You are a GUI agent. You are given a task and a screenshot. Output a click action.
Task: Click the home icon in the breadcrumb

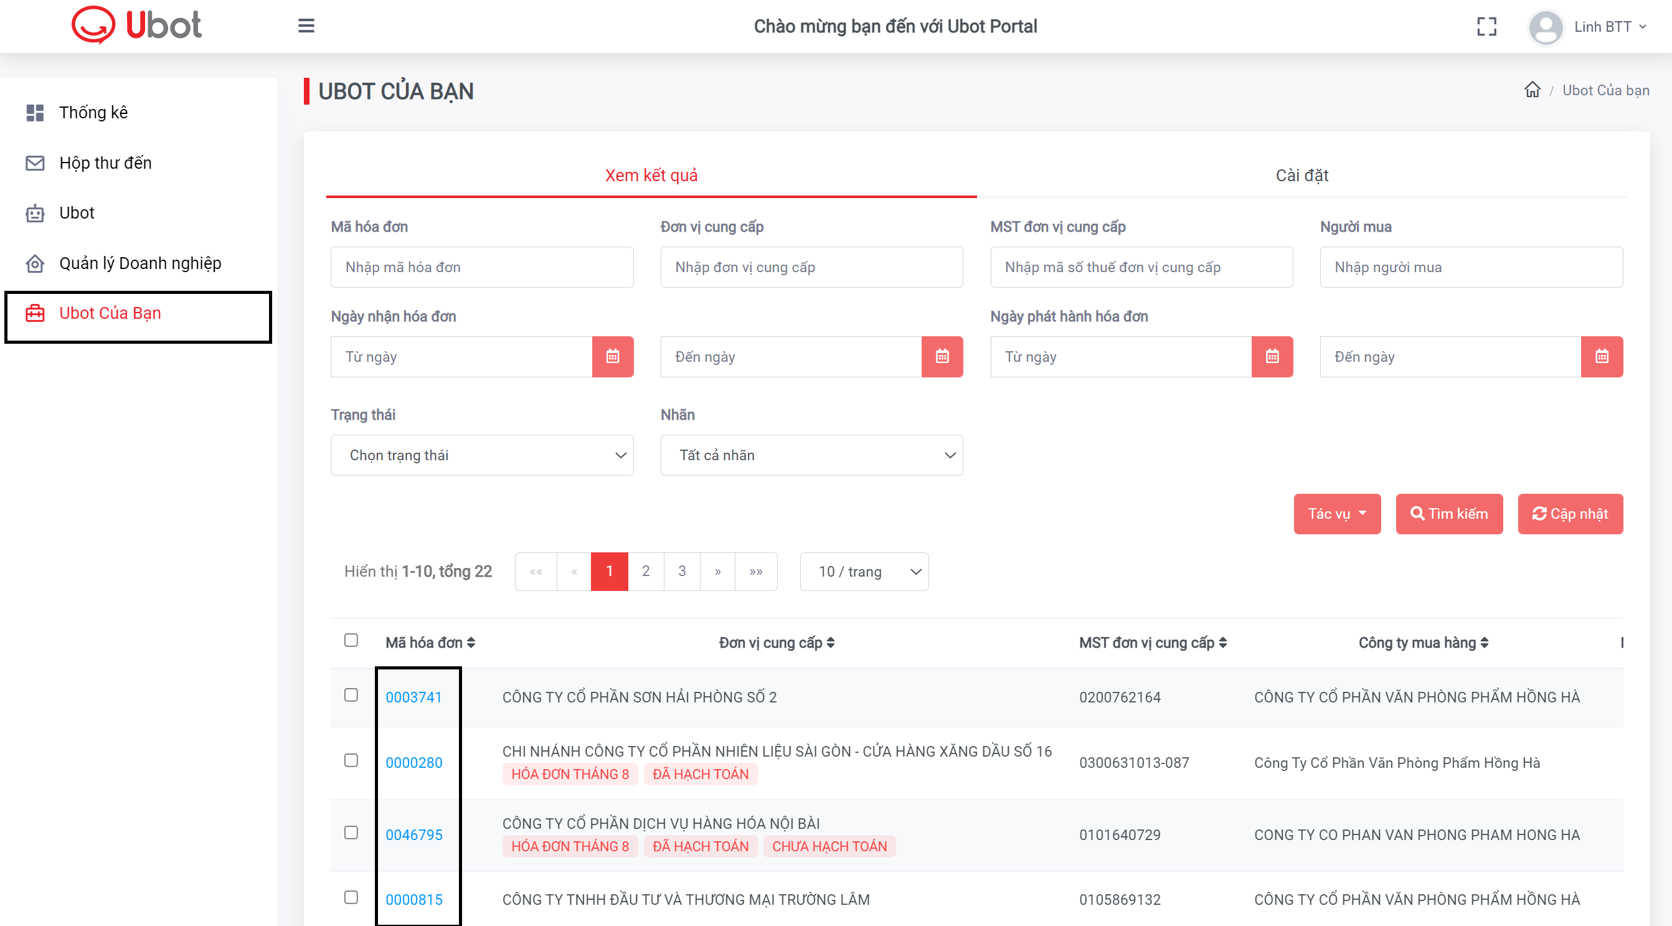[1532, 90]
